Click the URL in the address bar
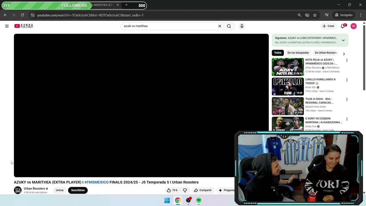This screenshot has height=206, width=366. tap(90, 15)
